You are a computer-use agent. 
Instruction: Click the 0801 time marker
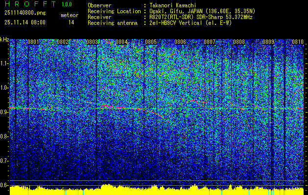(x=34, y=42)
